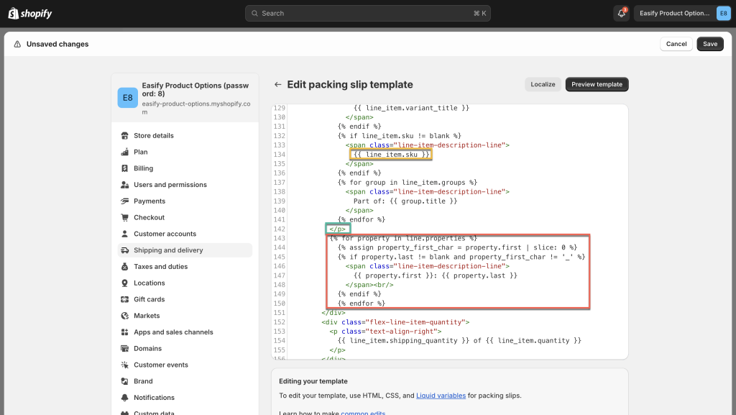The image size is (736, 415).
Task: Click the Gift cards icon in sidebar
Action: coord(125,299)
